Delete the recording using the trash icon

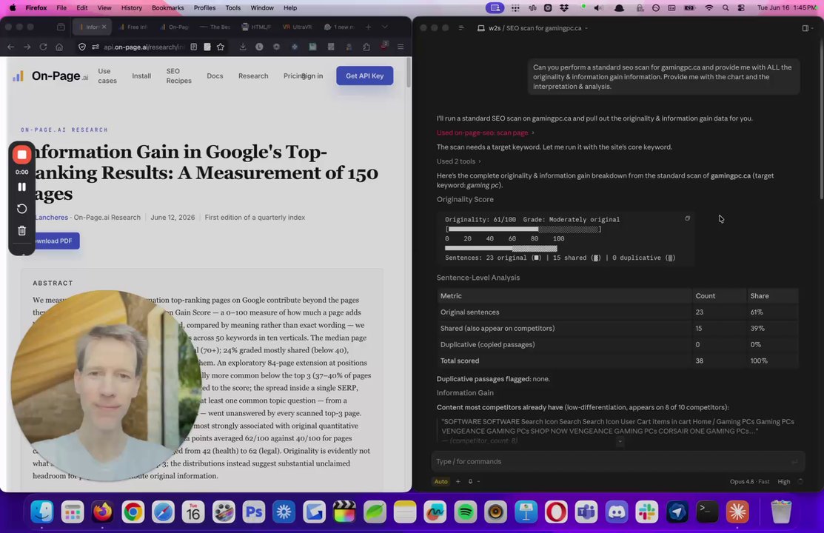(21, 231)
